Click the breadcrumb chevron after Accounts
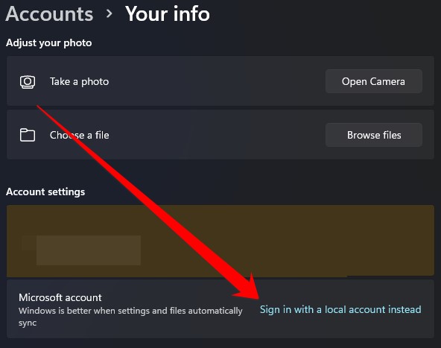 [x=109, y=13]
